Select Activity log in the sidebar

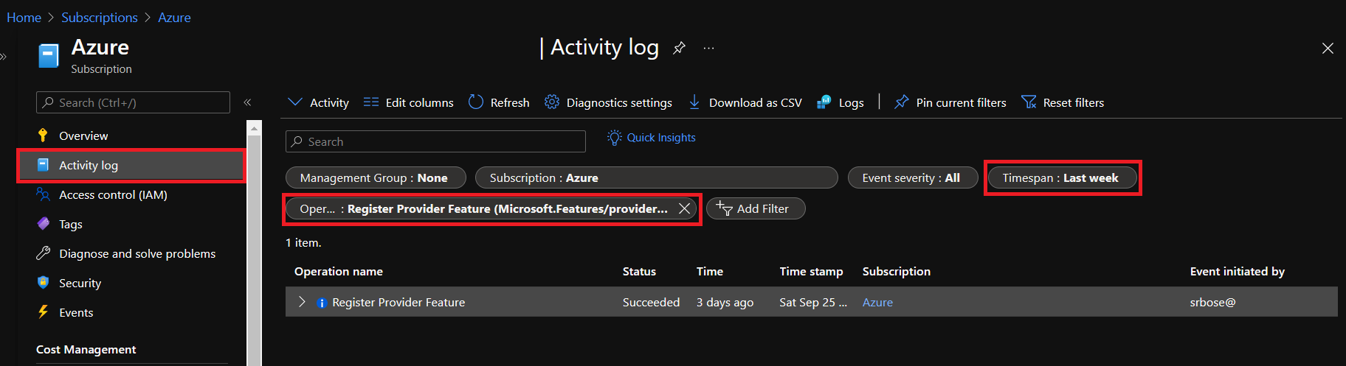click(131, 165)
